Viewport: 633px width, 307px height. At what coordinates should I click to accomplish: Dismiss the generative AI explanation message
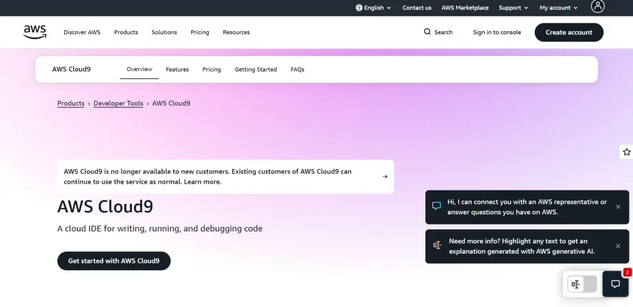click(x=618, y=246)
